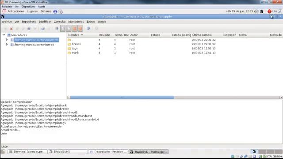Viewport: 283px width, 159px height.
Task: Switch to the [RapidSVN] taskbar window
Action: pyautogui.click(x=68, y=152)
